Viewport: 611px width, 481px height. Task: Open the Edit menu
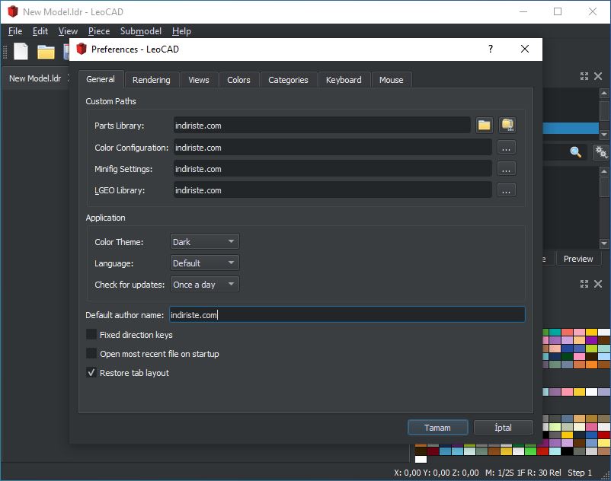point(40,31)
